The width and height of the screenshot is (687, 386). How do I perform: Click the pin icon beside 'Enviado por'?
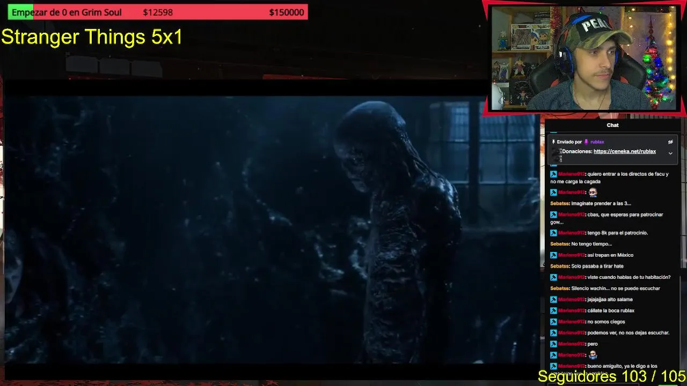click(x=553, y=142)
